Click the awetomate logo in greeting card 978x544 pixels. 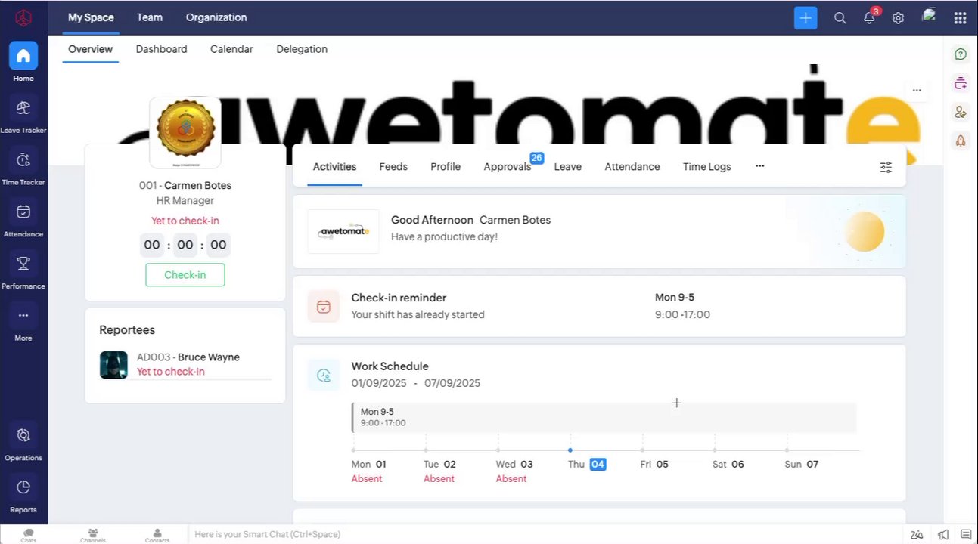pyautogui.click(x=343, y=231)
